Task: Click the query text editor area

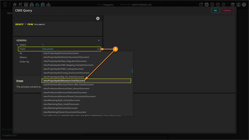Action: (58, 29)
